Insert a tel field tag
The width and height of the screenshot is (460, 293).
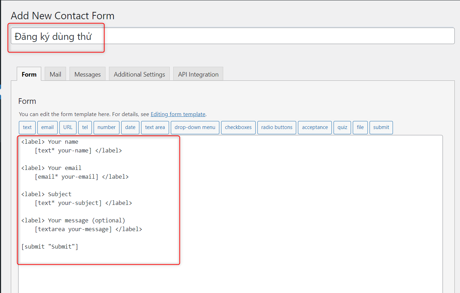coord(85,127)
